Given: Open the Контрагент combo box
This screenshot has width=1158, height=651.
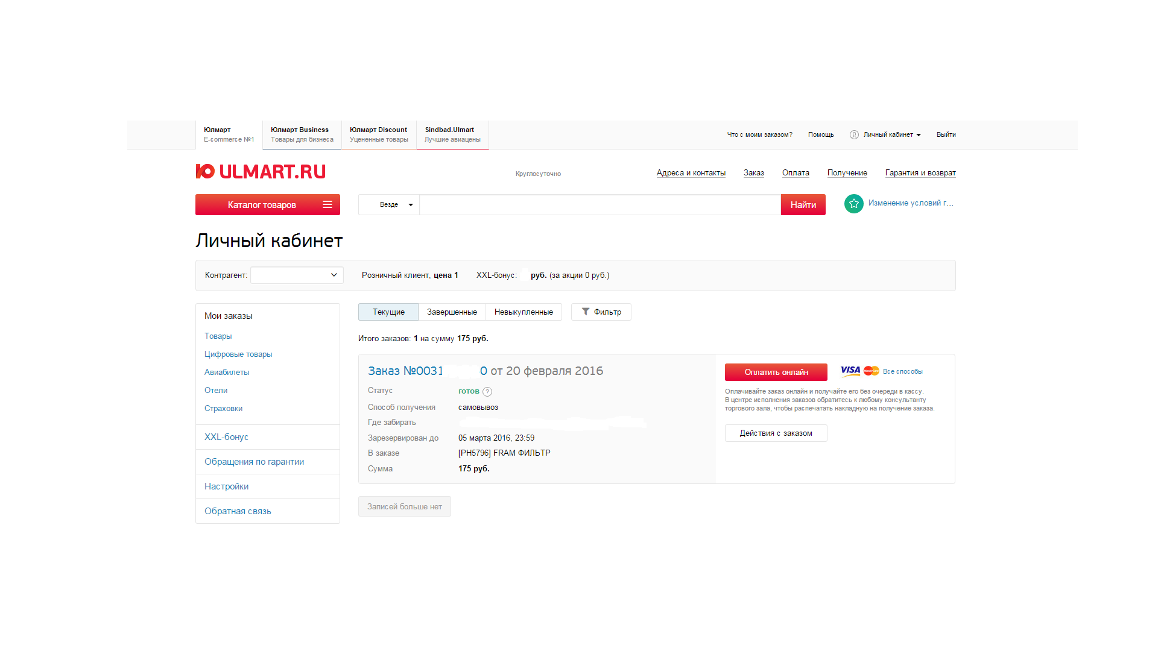Looking at the screenshot, I should pos(297,275).
